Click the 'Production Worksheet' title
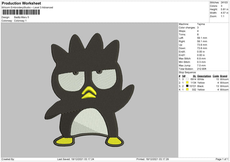 21,3
